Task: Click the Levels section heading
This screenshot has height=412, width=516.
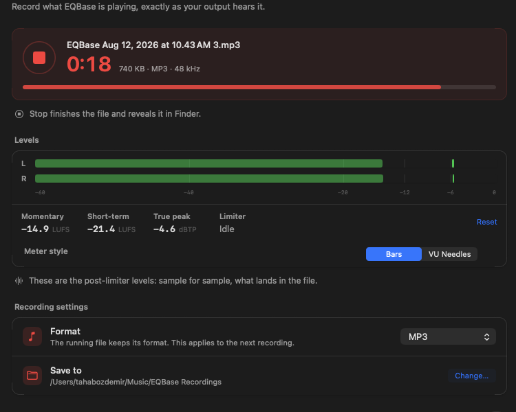Action: point(27,140)
